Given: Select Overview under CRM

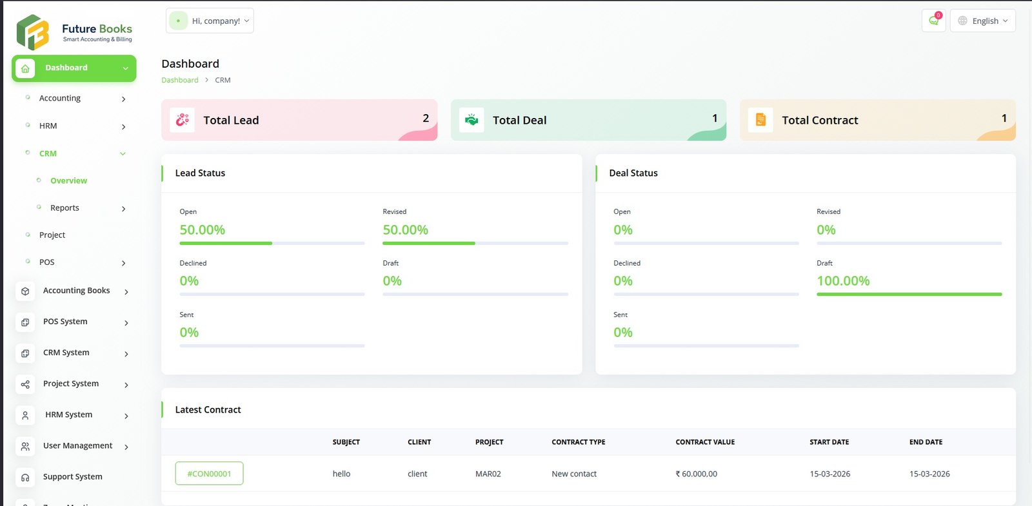Looking at the screenshot, I should click(68, 180).
